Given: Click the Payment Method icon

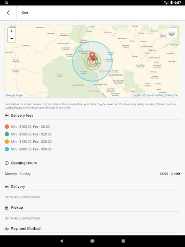Looking at the screenshot, I should point(7,229).
